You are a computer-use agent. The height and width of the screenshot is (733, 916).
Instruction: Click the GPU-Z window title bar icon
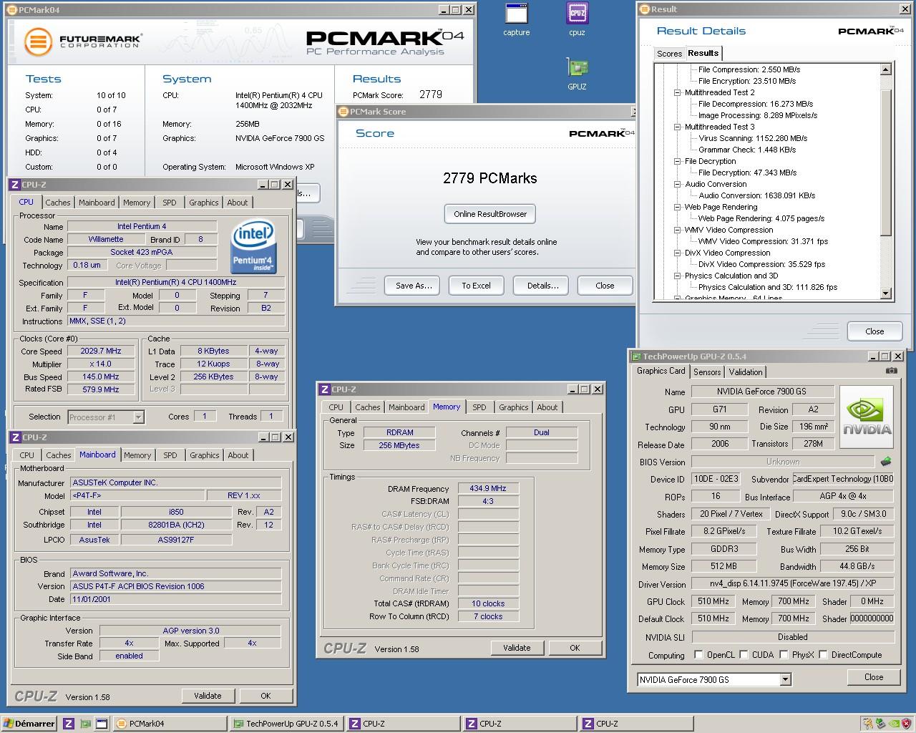[x=636, y=356]
